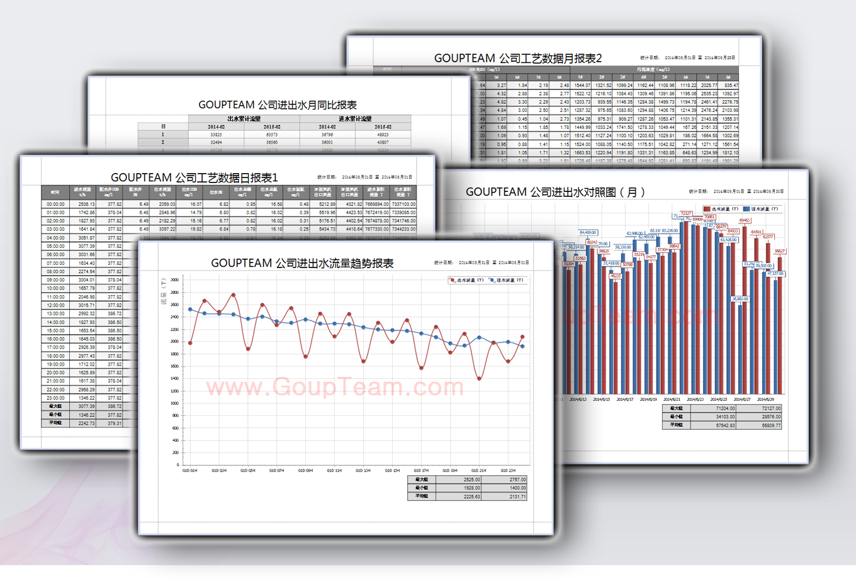856x579 pixels.
Task: Click the title 'GOUPTEAM 公司进出水流量趋势报表'
Action: pyautogui.click(x=302, y=263)
